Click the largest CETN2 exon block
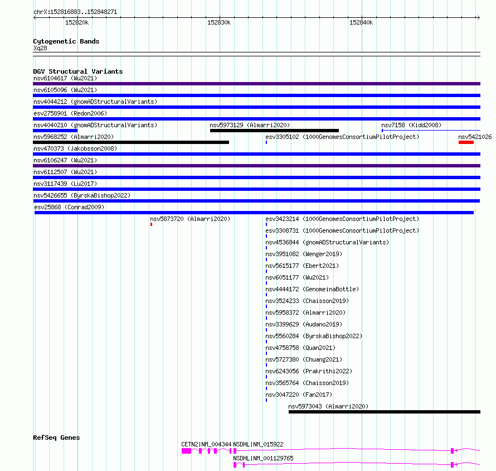The width and height of the screenshot is (496, 471). coord(186,451)
